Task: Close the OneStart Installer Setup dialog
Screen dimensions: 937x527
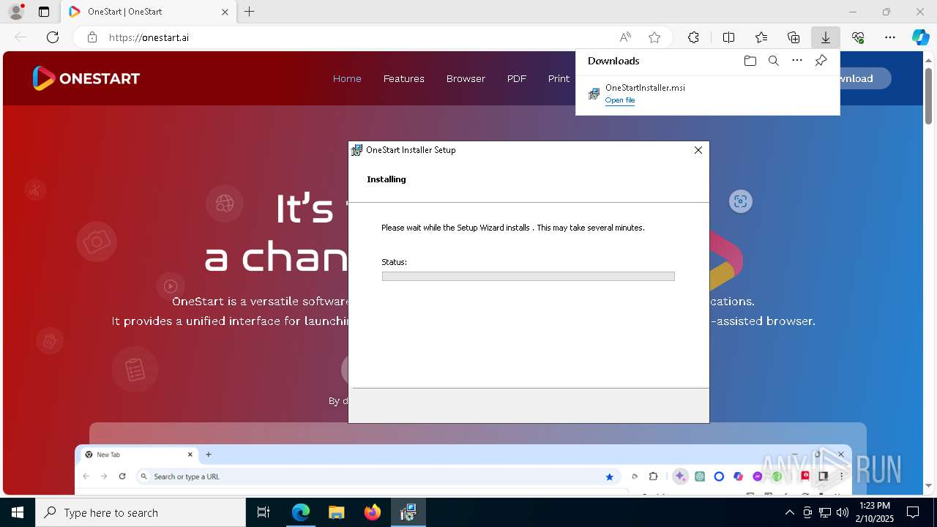Action: [x=698, y=150]
